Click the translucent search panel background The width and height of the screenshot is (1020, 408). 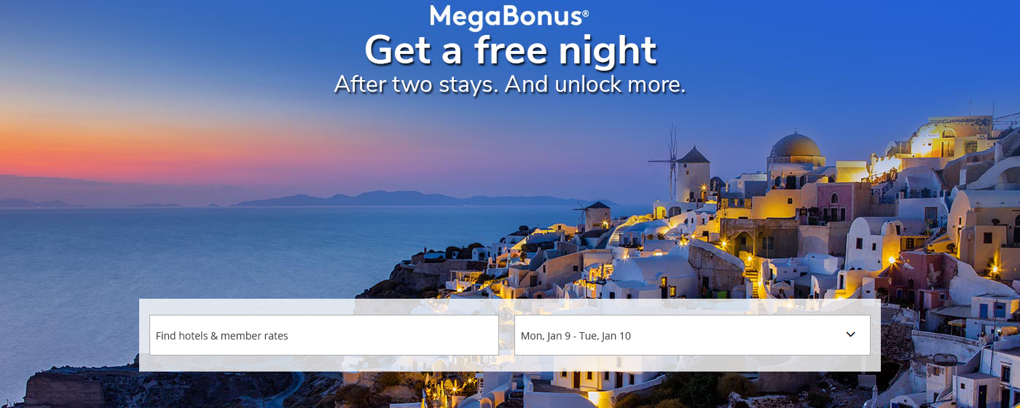(x=510, y=363)
